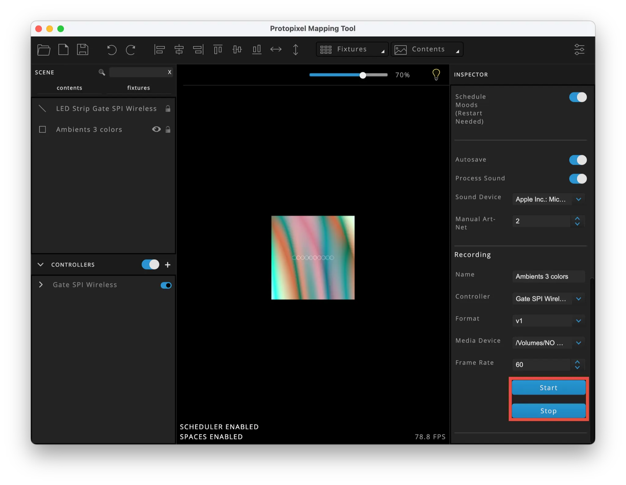Align selected items to the right
Screen dimensions: 626x485
click(198, 50)
